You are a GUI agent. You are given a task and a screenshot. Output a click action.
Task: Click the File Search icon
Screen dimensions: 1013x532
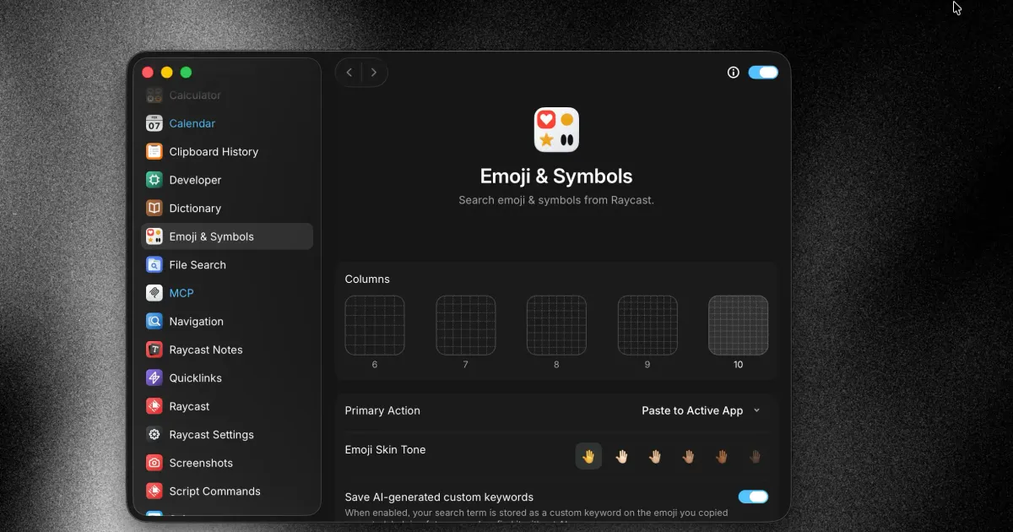click(154, 265)
